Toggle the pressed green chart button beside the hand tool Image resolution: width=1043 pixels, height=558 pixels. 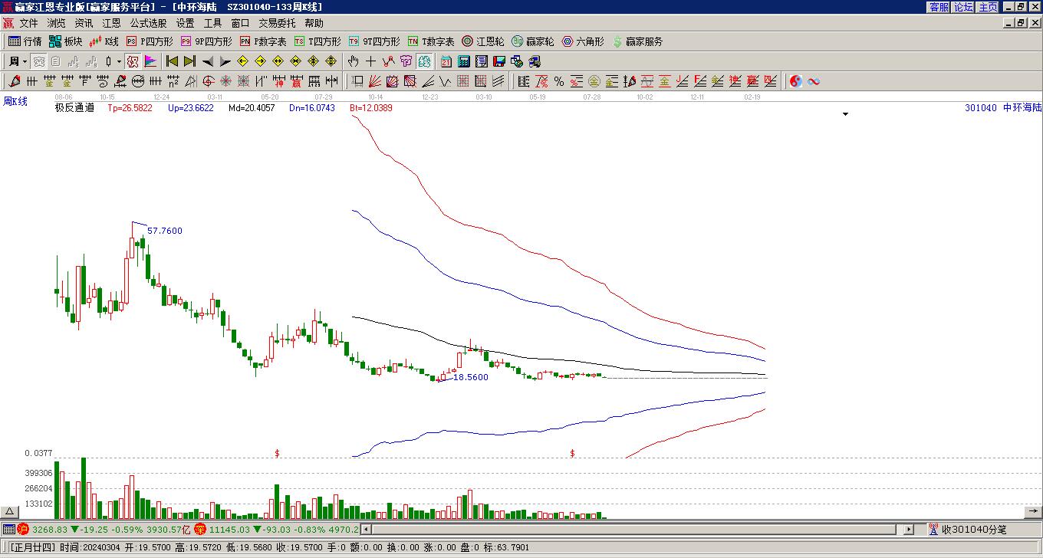coord(424,61)
